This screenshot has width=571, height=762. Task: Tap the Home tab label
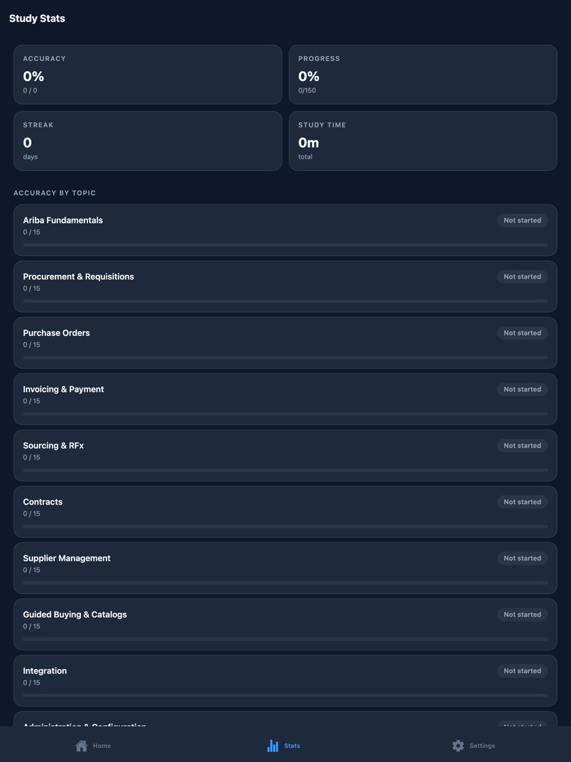pos(102,746)
